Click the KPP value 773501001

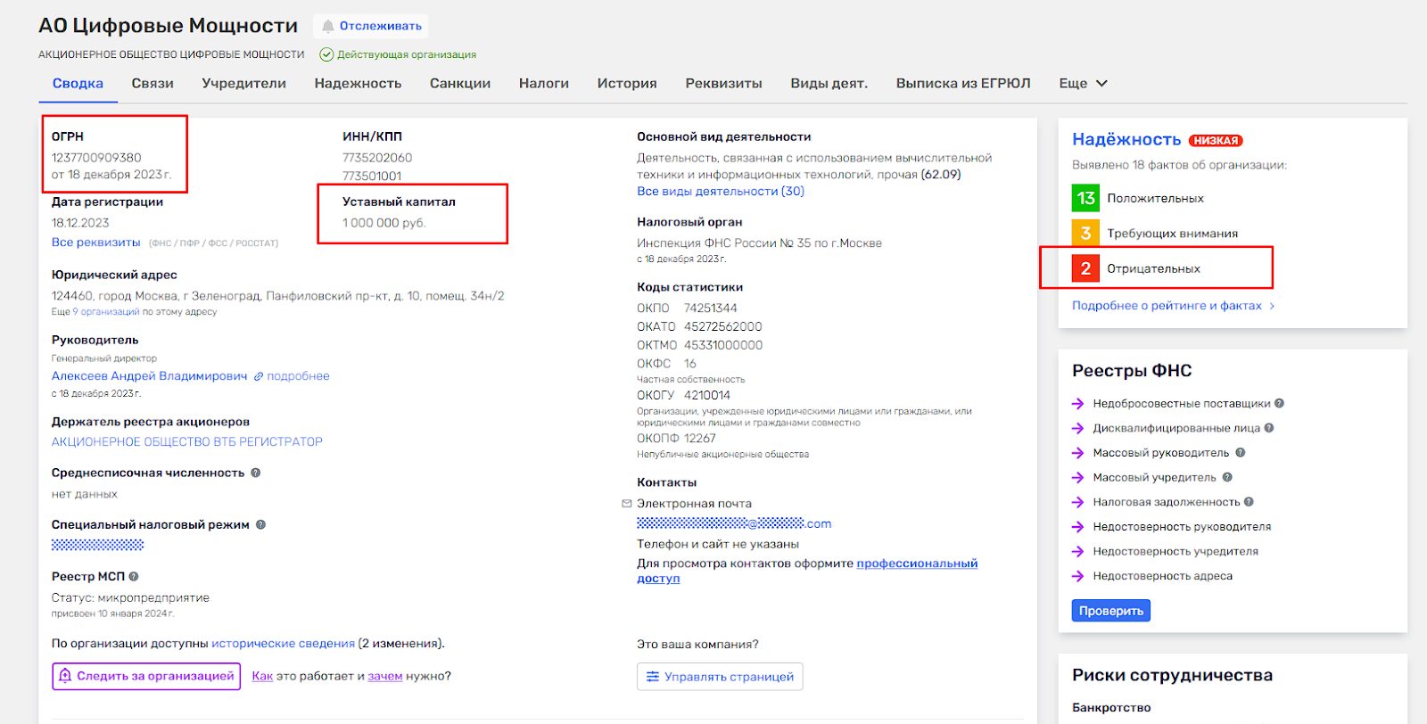coord(372,176)
